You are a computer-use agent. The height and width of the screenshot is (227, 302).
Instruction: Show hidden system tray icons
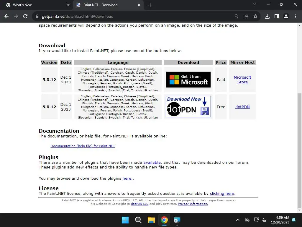coord(238,220)
